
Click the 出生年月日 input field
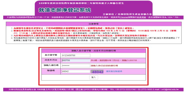click(x=76, y=60)
